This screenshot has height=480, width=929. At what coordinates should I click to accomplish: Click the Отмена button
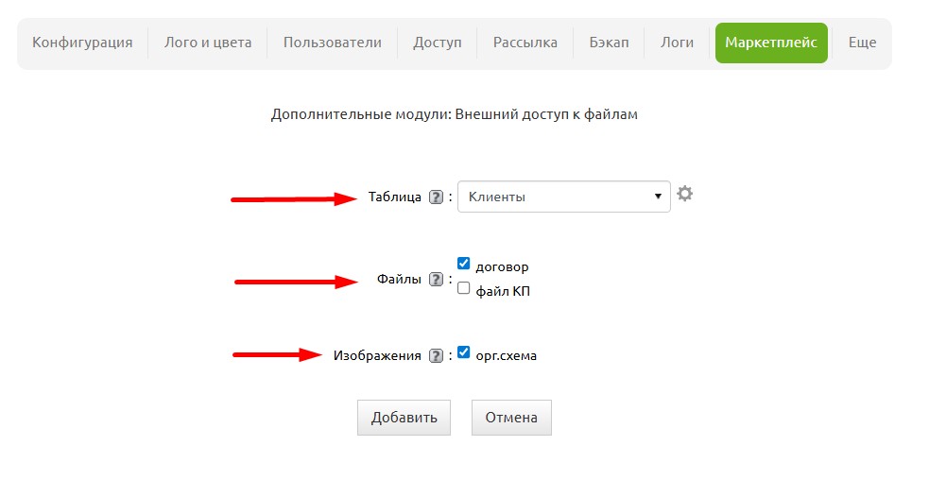pyautogui.click(x=511, y=418)
